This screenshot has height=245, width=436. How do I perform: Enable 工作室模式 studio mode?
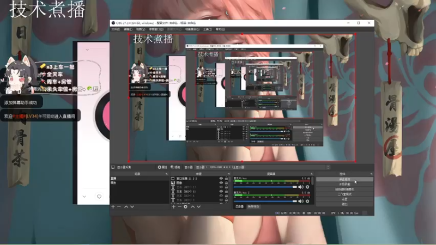(345, 194)
